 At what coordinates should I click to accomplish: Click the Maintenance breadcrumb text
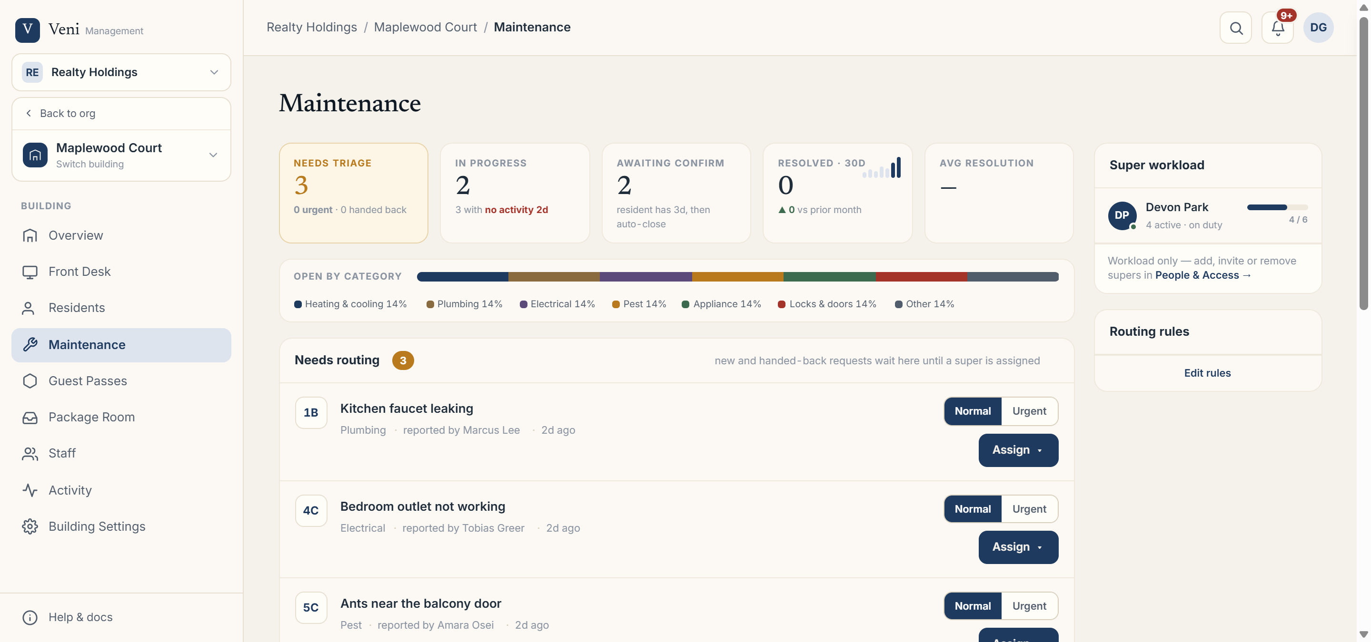(532, 27)
